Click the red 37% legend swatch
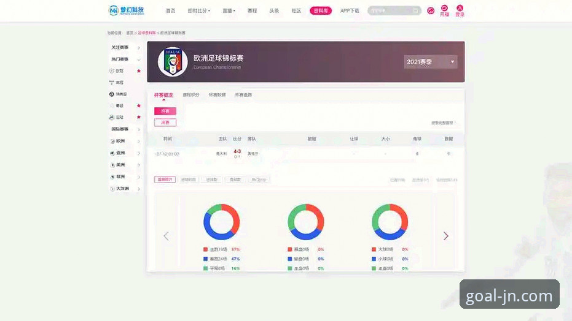 click(x=205, y=249)
